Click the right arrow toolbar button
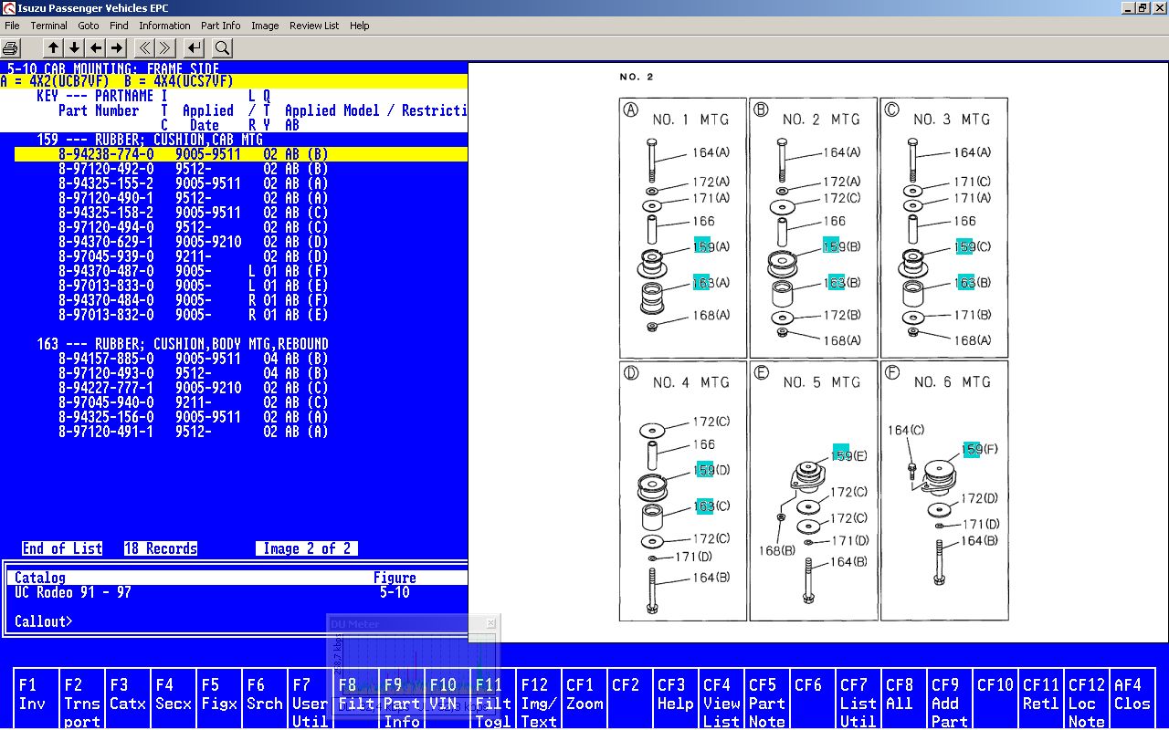This screenshot has width=1169, height=730. coord(117,47)
